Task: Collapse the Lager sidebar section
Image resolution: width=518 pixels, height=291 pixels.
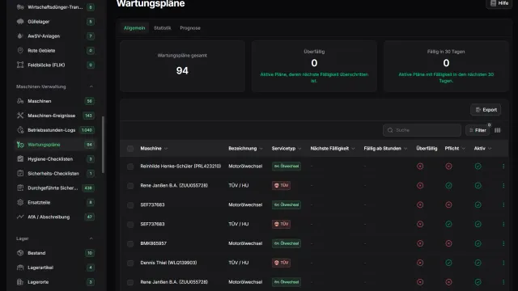Action: (91, 238)
